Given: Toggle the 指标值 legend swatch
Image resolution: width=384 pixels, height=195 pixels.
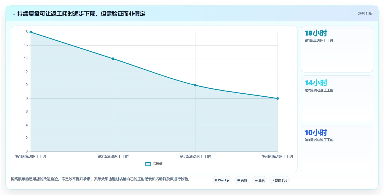Looking at the screenshot, I should (148, 164).
